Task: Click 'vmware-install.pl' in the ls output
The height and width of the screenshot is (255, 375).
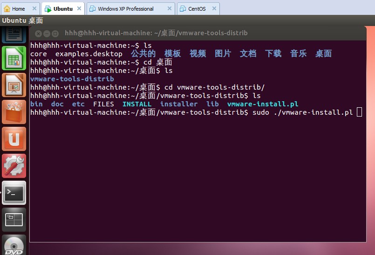Action: pos(263,104)
